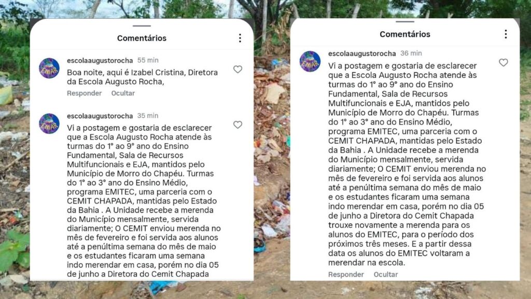
Task: Click the Comentários title in left panel
Action: 142,38
